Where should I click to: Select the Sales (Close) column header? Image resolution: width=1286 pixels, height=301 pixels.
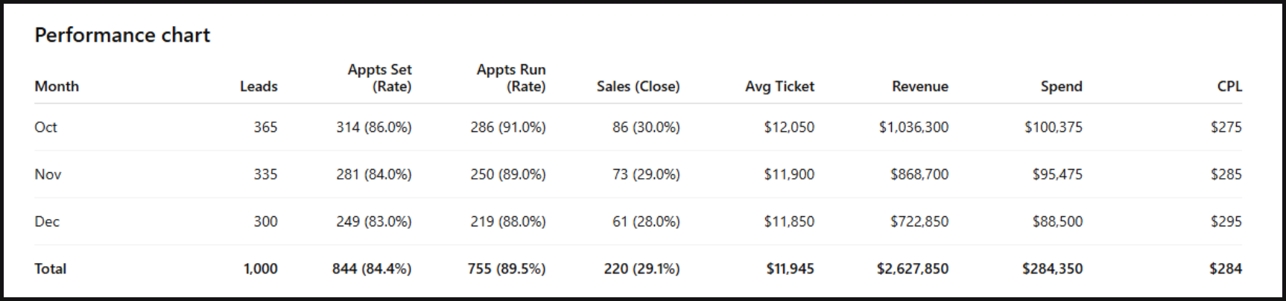pos(638,86)
